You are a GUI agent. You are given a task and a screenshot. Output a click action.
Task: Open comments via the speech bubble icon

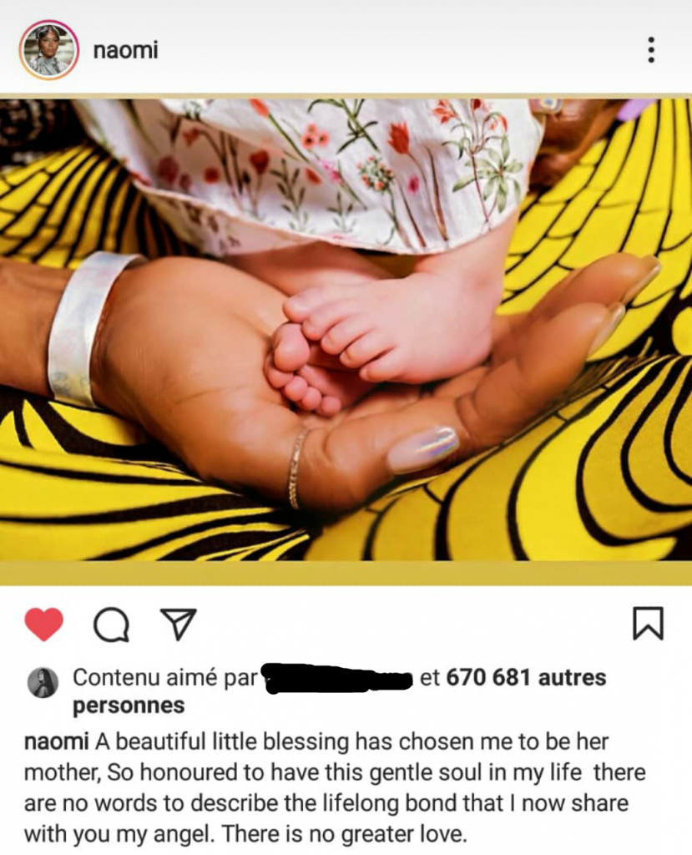tap(112, 625)
